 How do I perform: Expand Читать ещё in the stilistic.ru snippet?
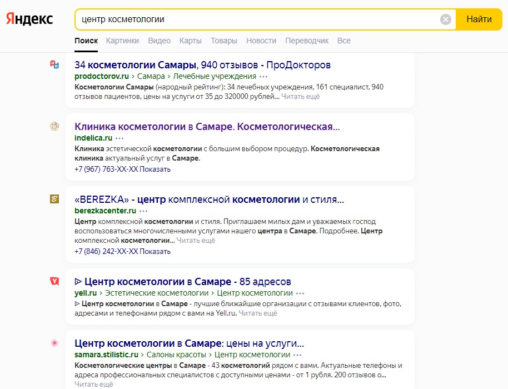[x=93, y=385]
